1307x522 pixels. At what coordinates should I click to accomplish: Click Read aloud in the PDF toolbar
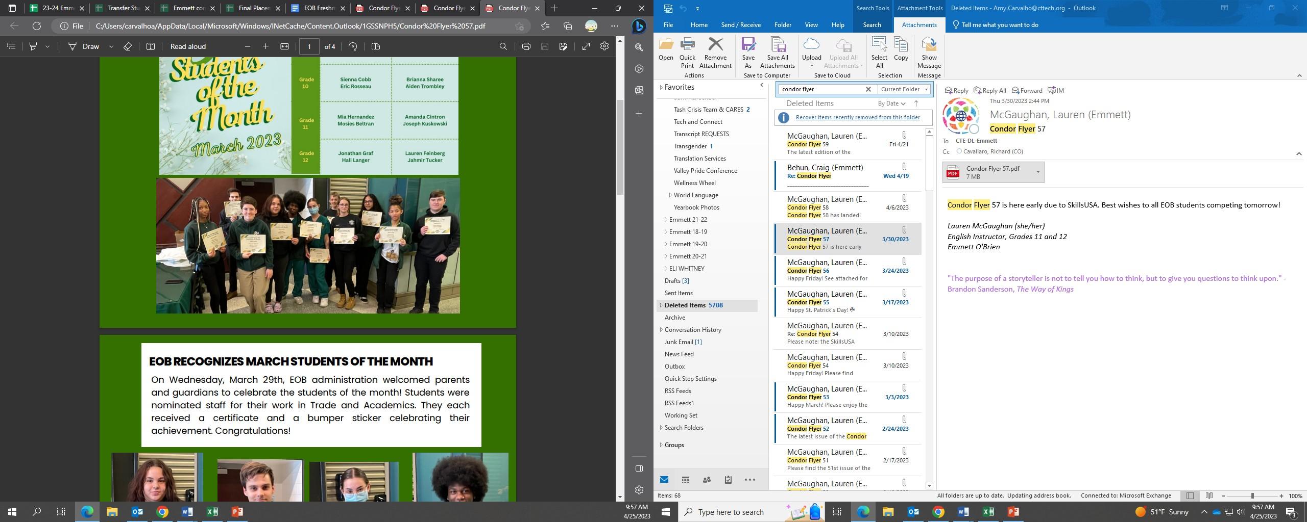pyautogui.click(x=188, y=46)
